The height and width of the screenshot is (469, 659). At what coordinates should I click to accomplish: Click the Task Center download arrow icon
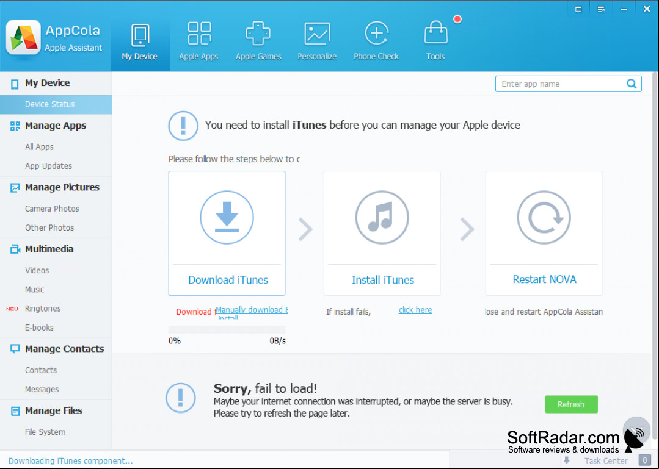click(567, 460)
